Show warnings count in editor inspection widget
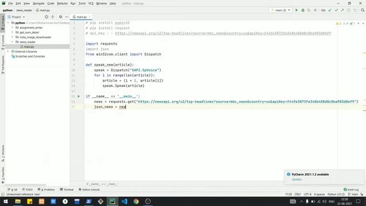 (339, 23)
